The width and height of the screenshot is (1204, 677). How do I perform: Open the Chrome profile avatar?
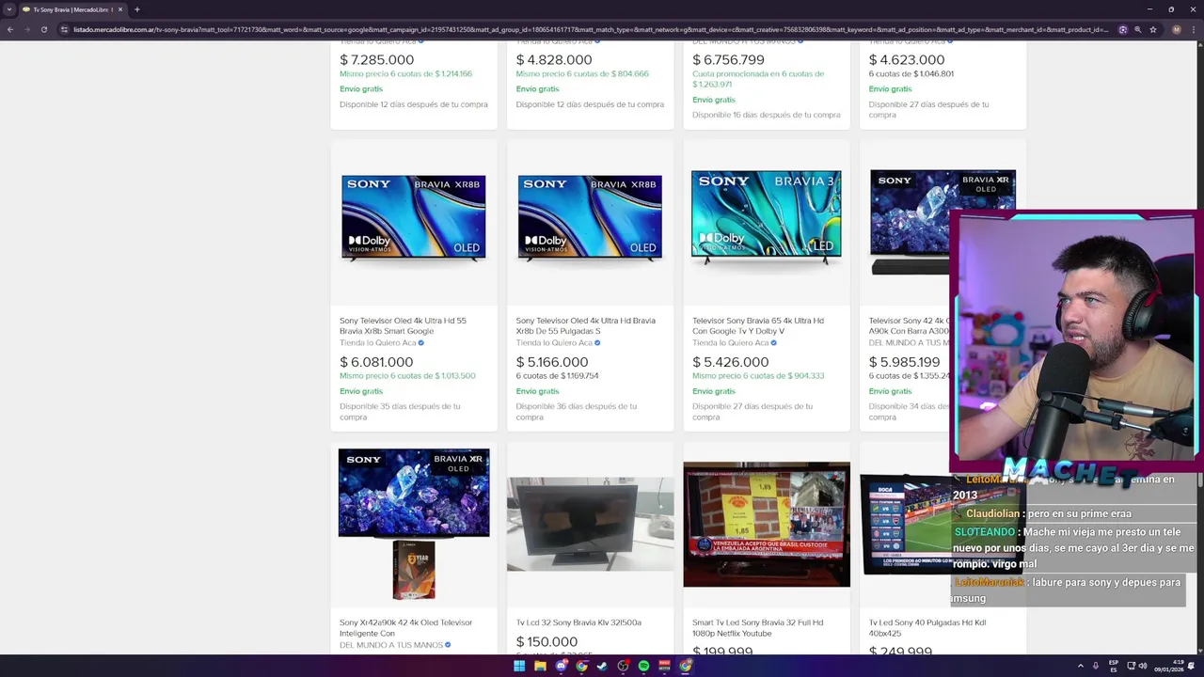1176,29
